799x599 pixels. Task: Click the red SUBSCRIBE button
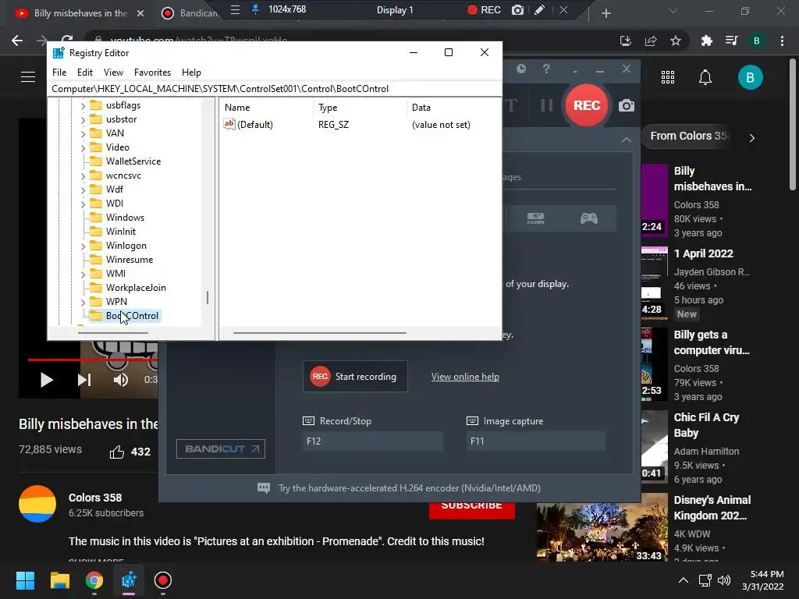(x=472, y=510)
